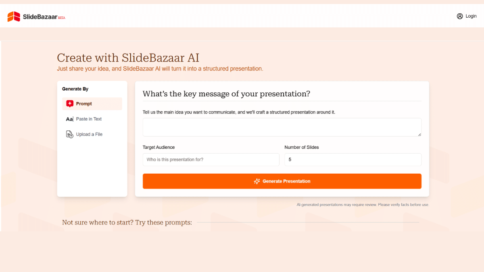The image size is (484, 272).
Task: Click inside the key message text area
Action: (x=282, y=127)
